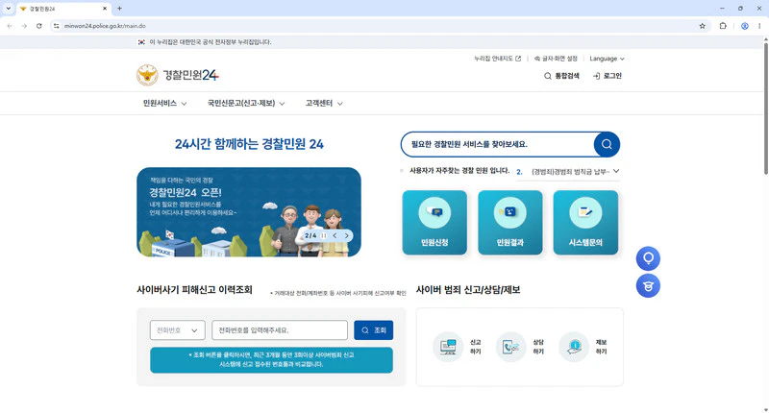This screenshot has width=769, height=413.
Task: Click the address bar URL
Action: pos(105,26)
